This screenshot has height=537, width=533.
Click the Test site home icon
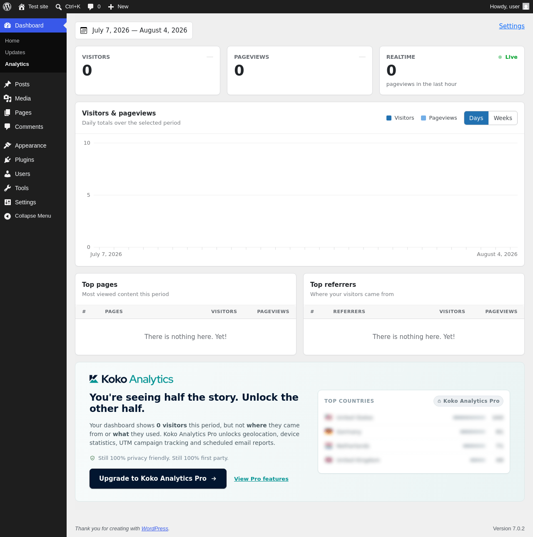click(x=22, y=7)
